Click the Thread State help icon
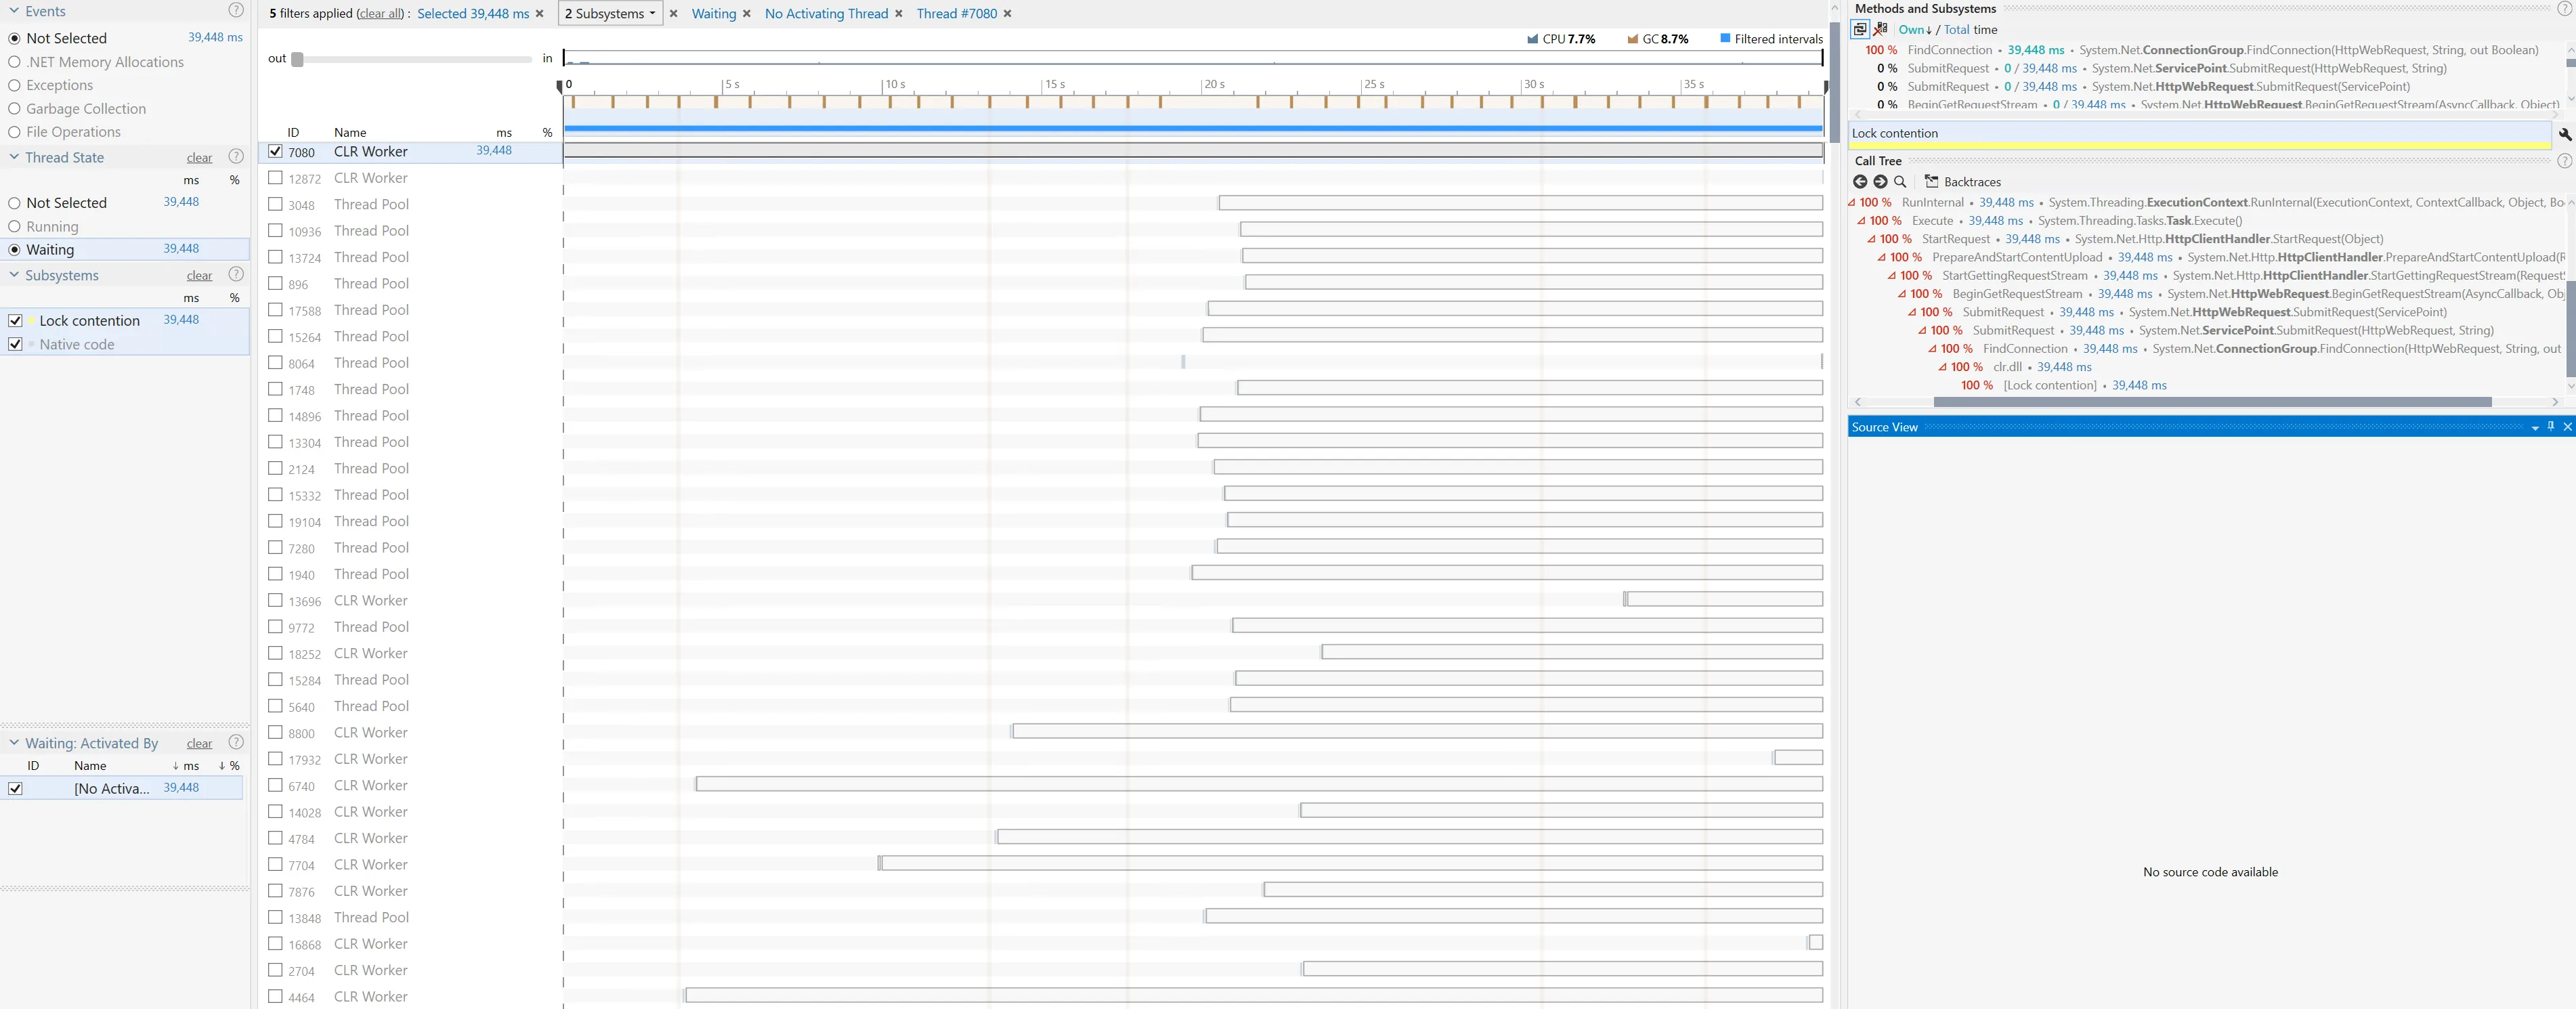The image size is (2576, 1009). click(x=236, y=157)
